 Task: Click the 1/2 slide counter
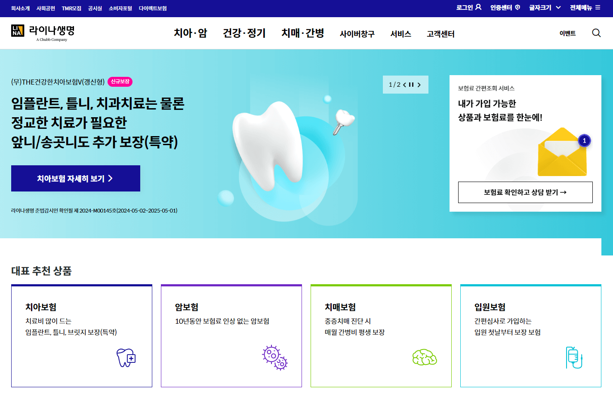click(x=394, y=85)
